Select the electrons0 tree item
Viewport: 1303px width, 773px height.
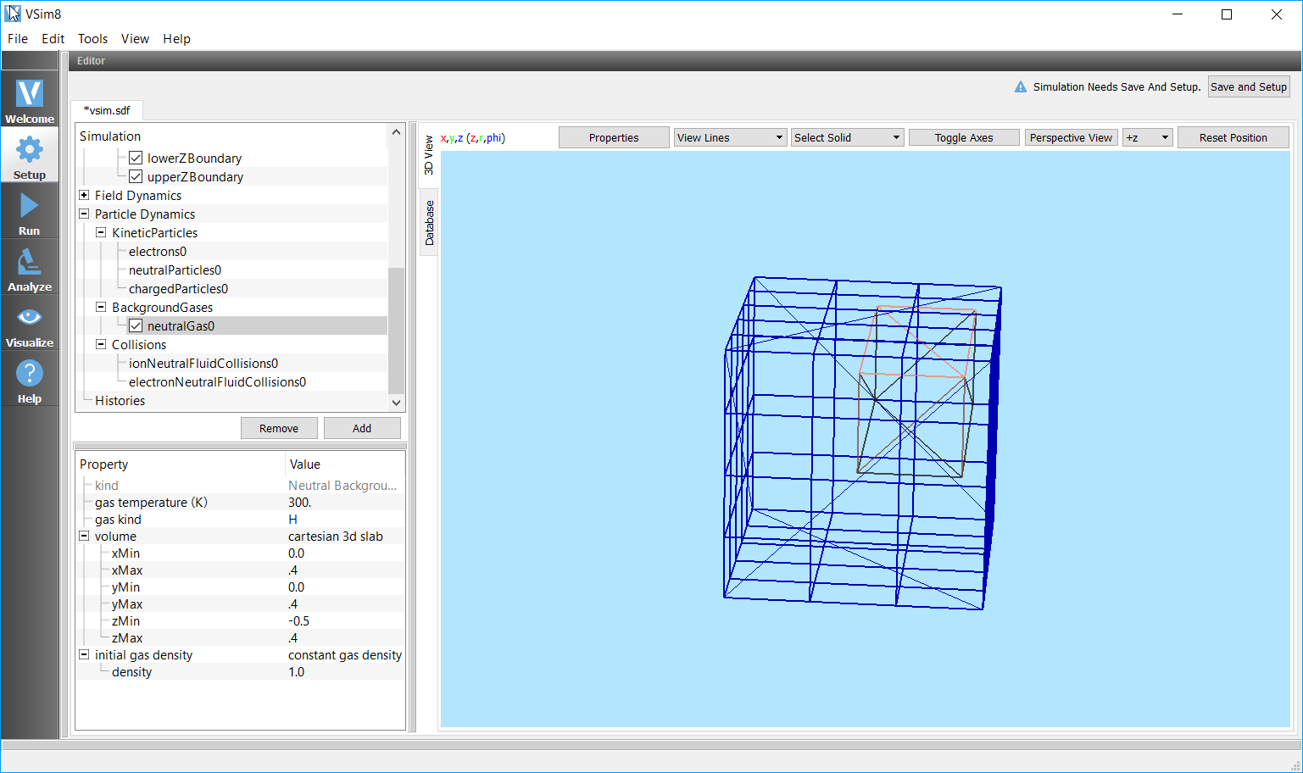[158, 251]
